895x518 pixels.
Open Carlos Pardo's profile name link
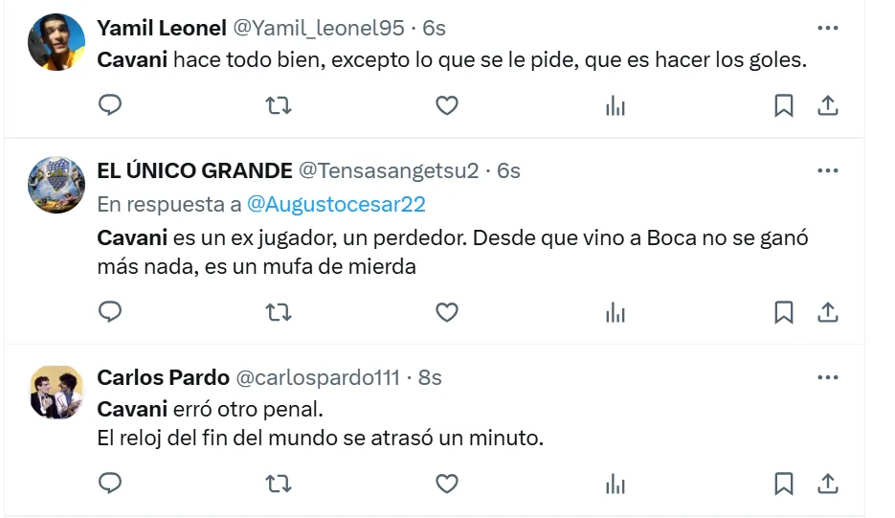(163, 377)
